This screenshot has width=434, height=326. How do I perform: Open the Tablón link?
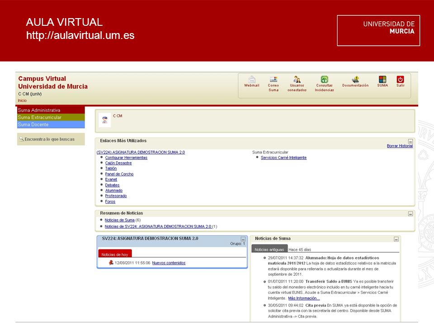(111, 168)
